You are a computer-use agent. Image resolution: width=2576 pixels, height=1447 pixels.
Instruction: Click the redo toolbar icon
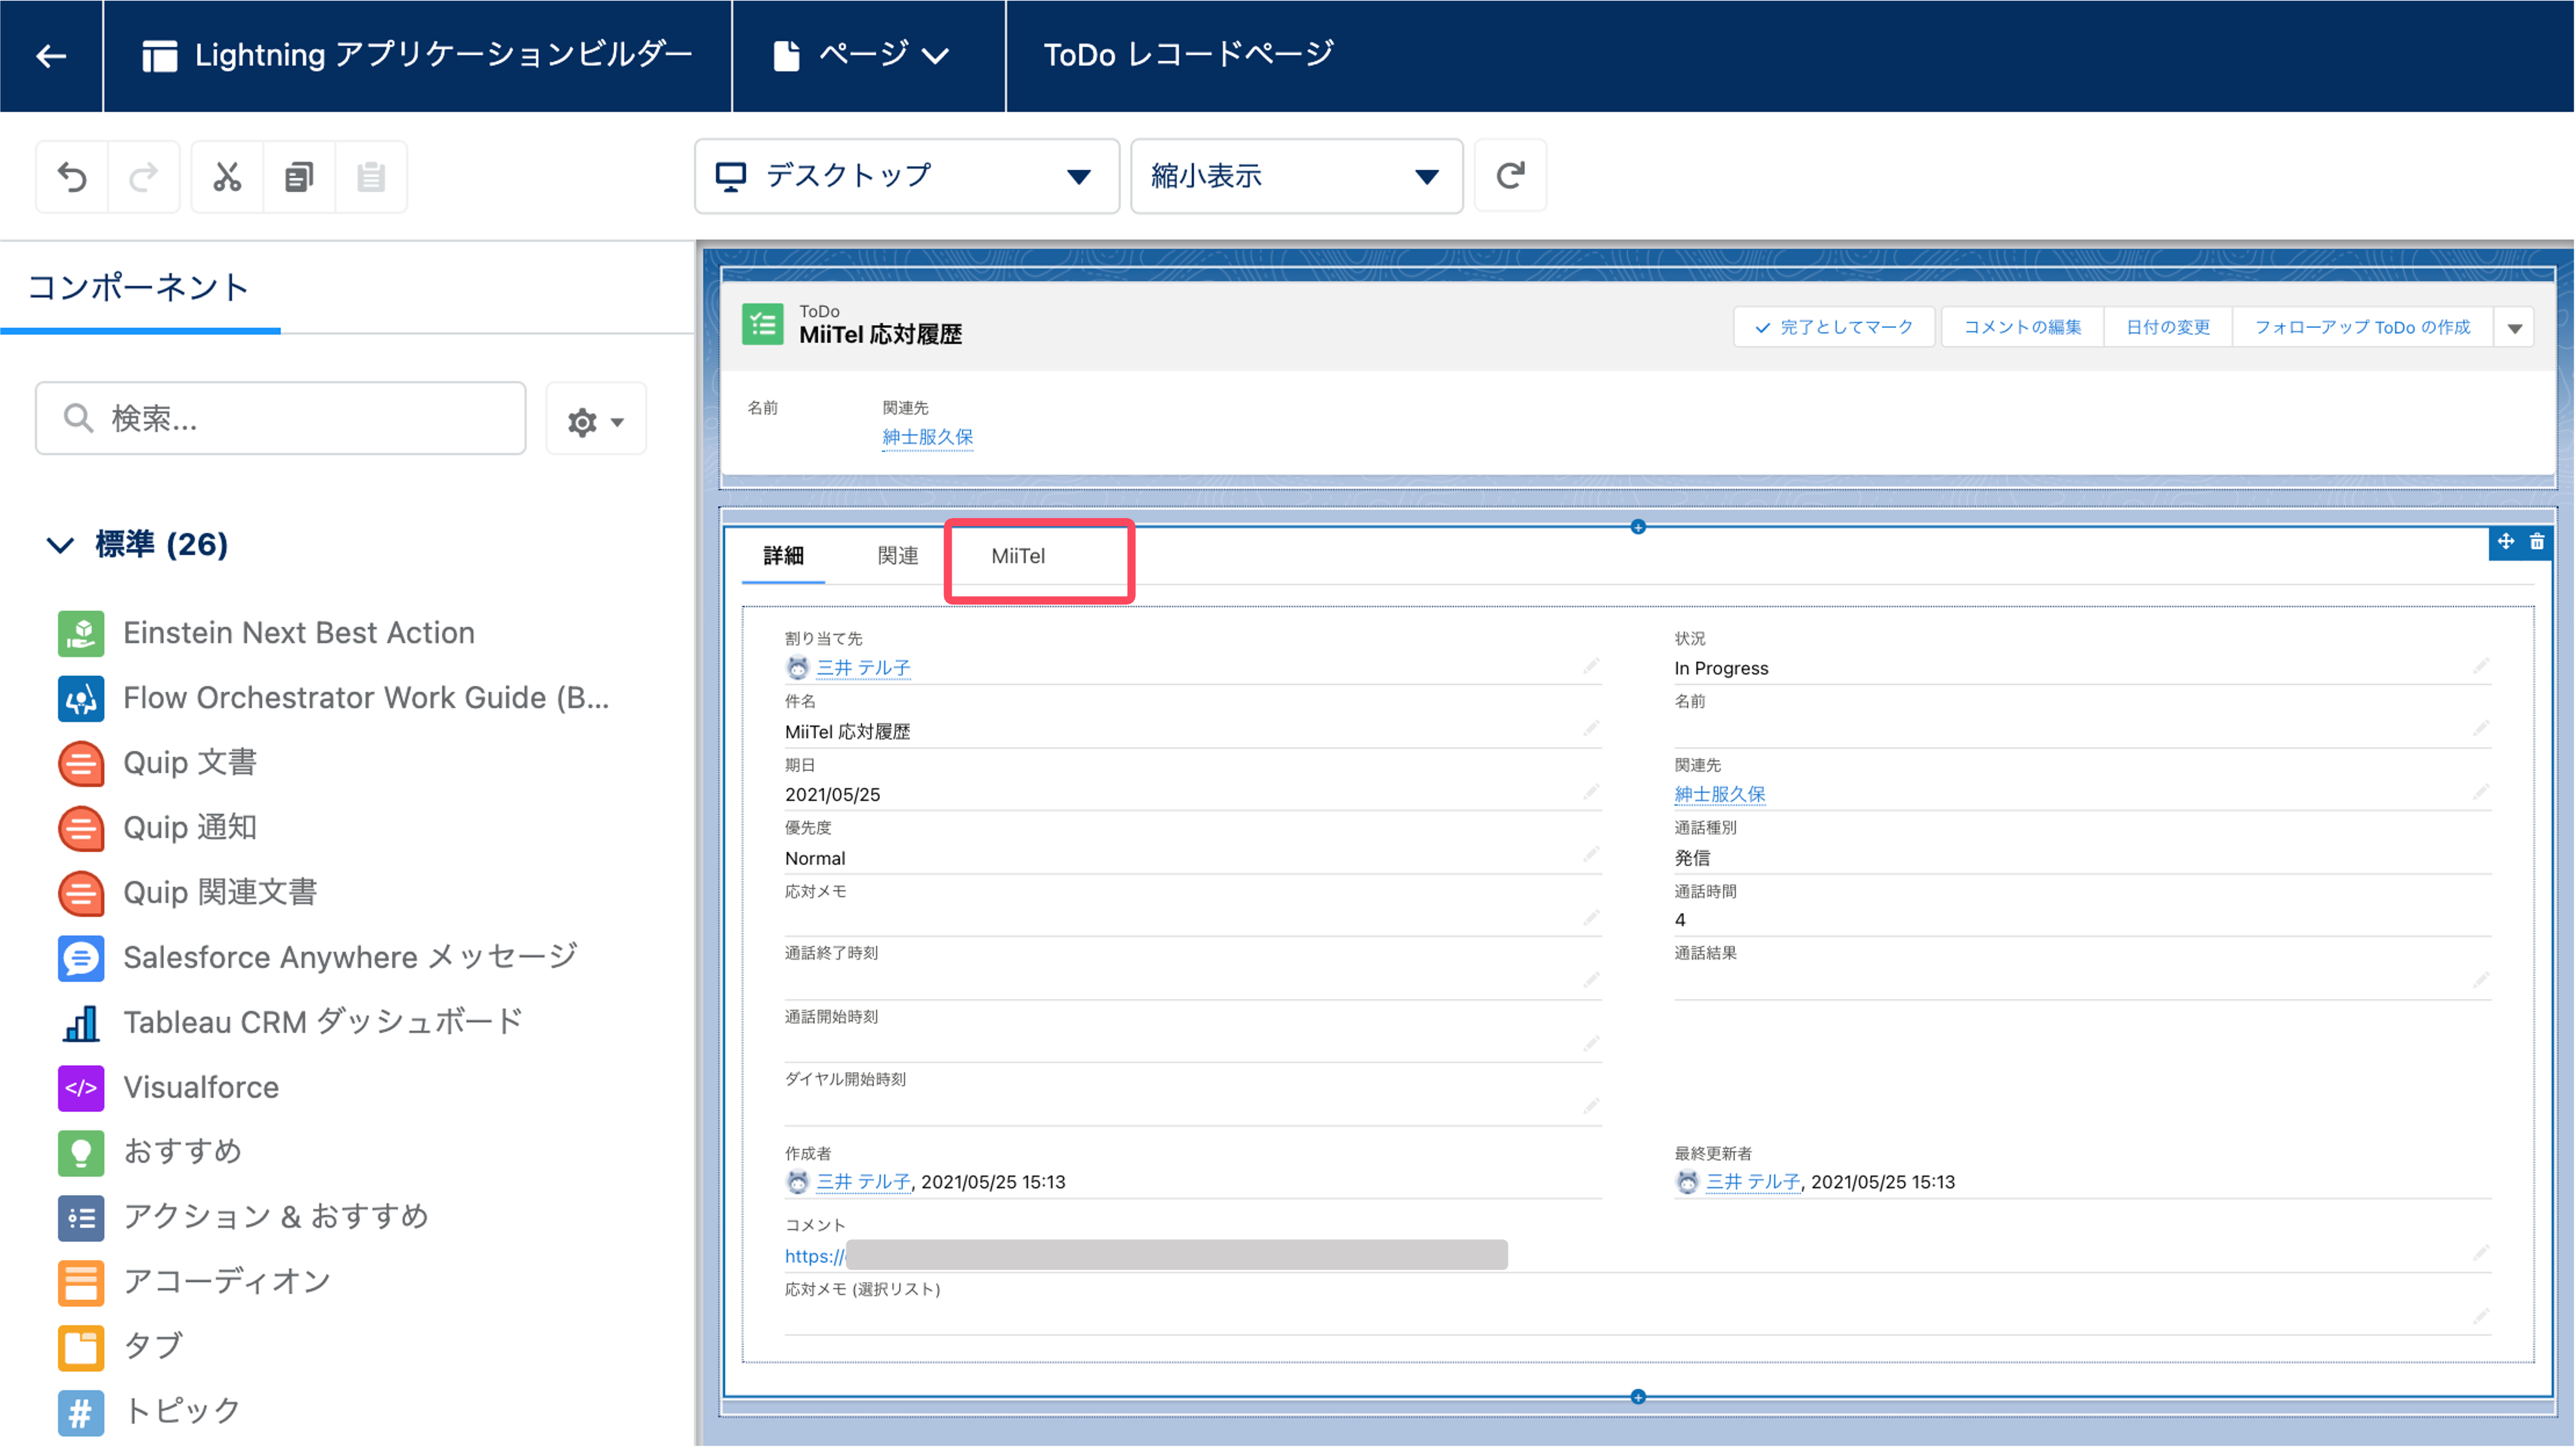144,177
